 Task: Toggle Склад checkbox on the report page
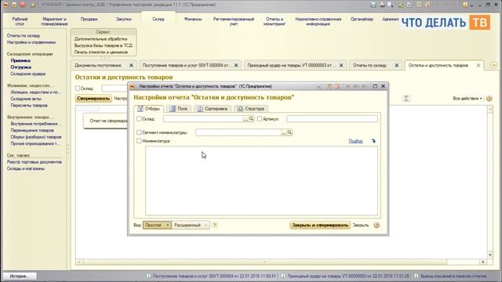78,88
